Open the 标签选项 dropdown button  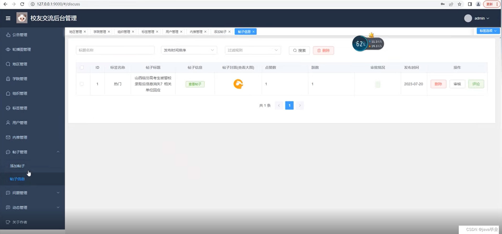[488, 31]
